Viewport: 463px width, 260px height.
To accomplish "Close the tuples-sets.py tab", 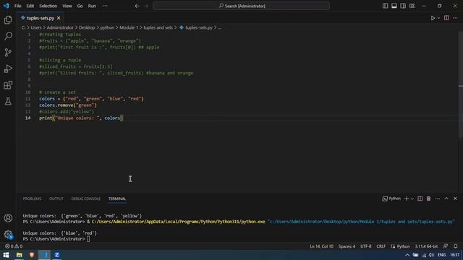I will [59, 18].
